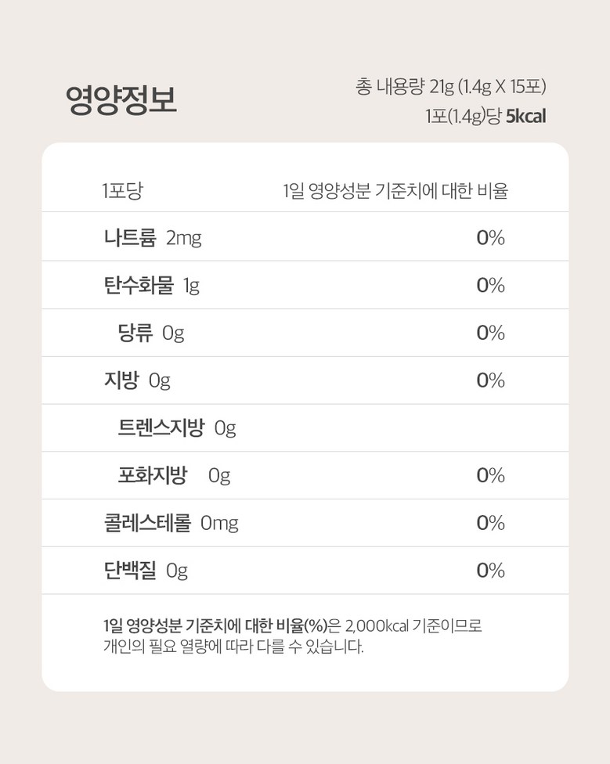Viewport: 610px width, 764px height.
Task: Select the 트랜스지방 0g row label
Action: pyautogui.click(x=176, y=428)
